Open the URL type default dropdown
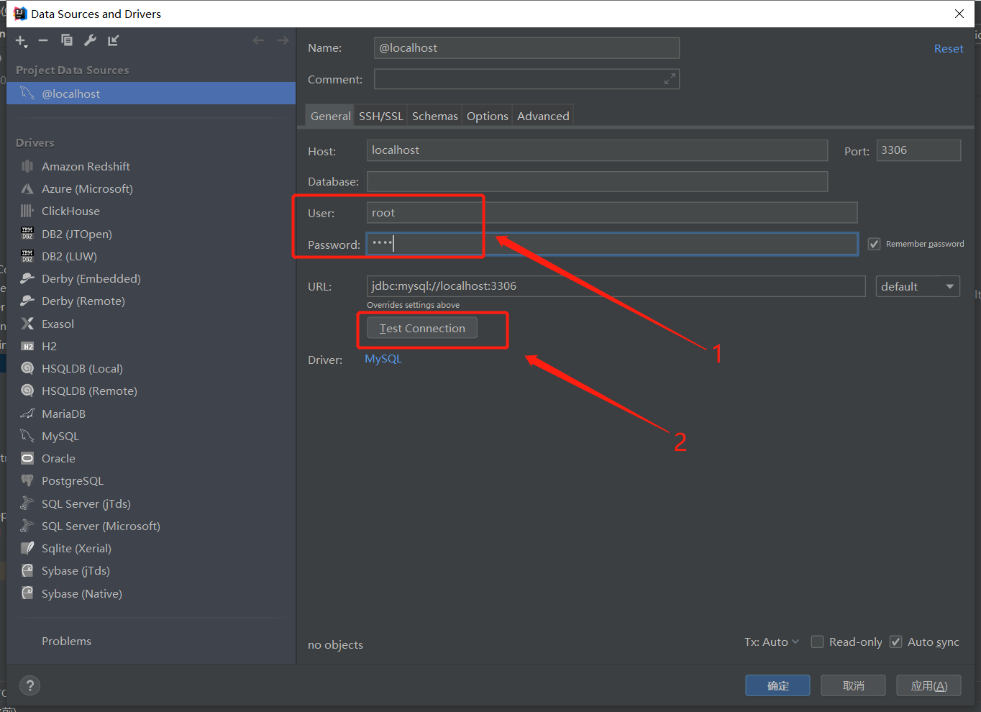Screen dimensions: 981x712 click(x=917, y=287)
